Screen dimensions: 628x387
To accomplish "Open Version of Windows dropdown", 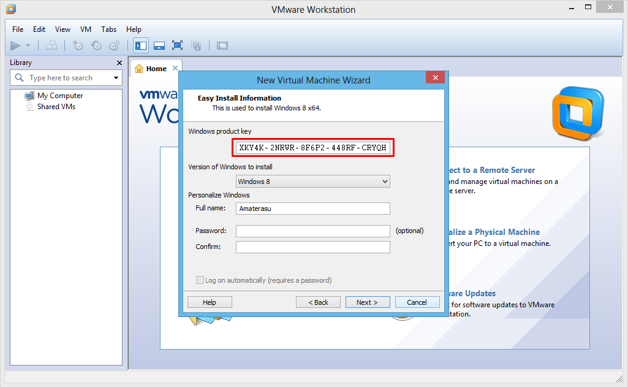I will 313,182.
